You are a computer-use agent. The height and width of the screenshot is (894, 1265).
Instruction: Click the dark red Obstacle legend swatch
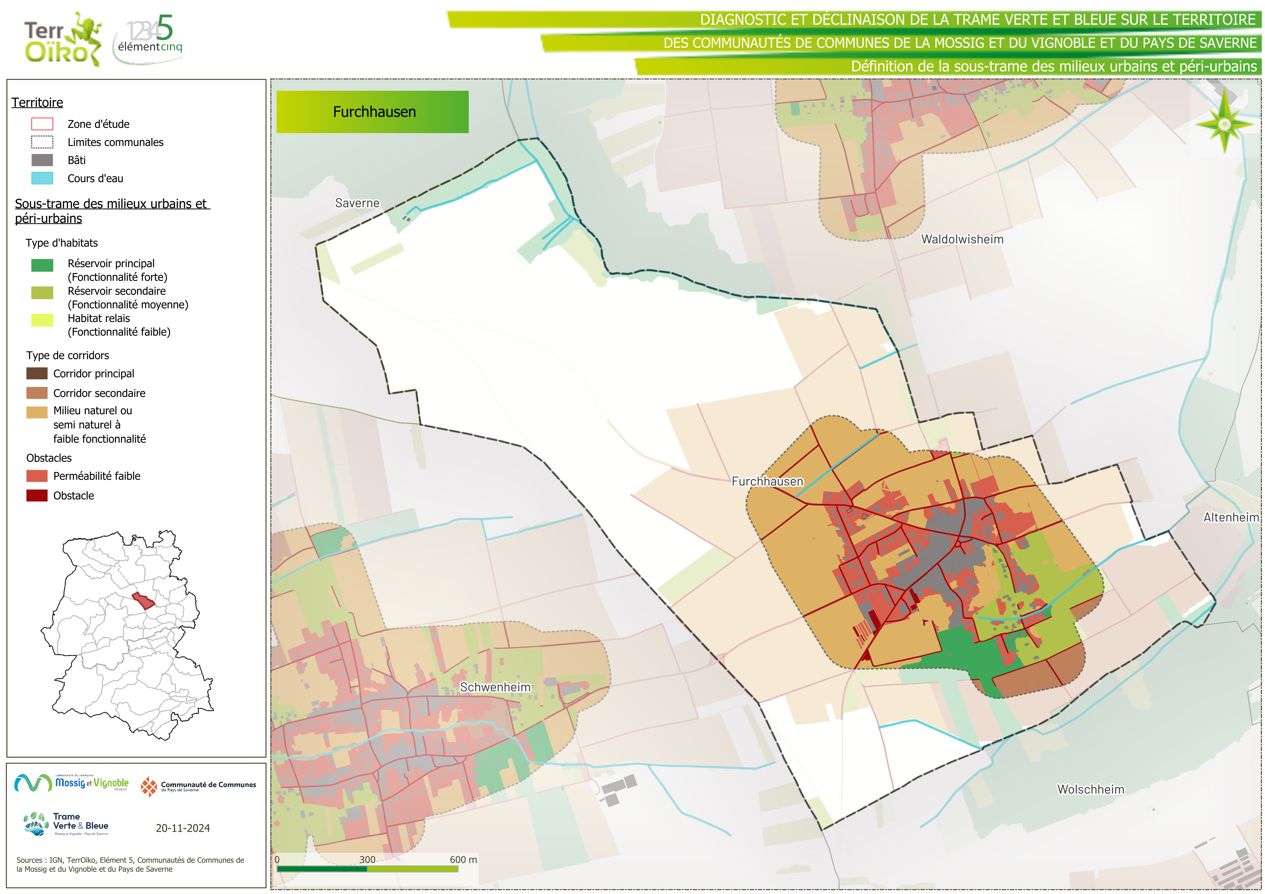pos(37,495)
